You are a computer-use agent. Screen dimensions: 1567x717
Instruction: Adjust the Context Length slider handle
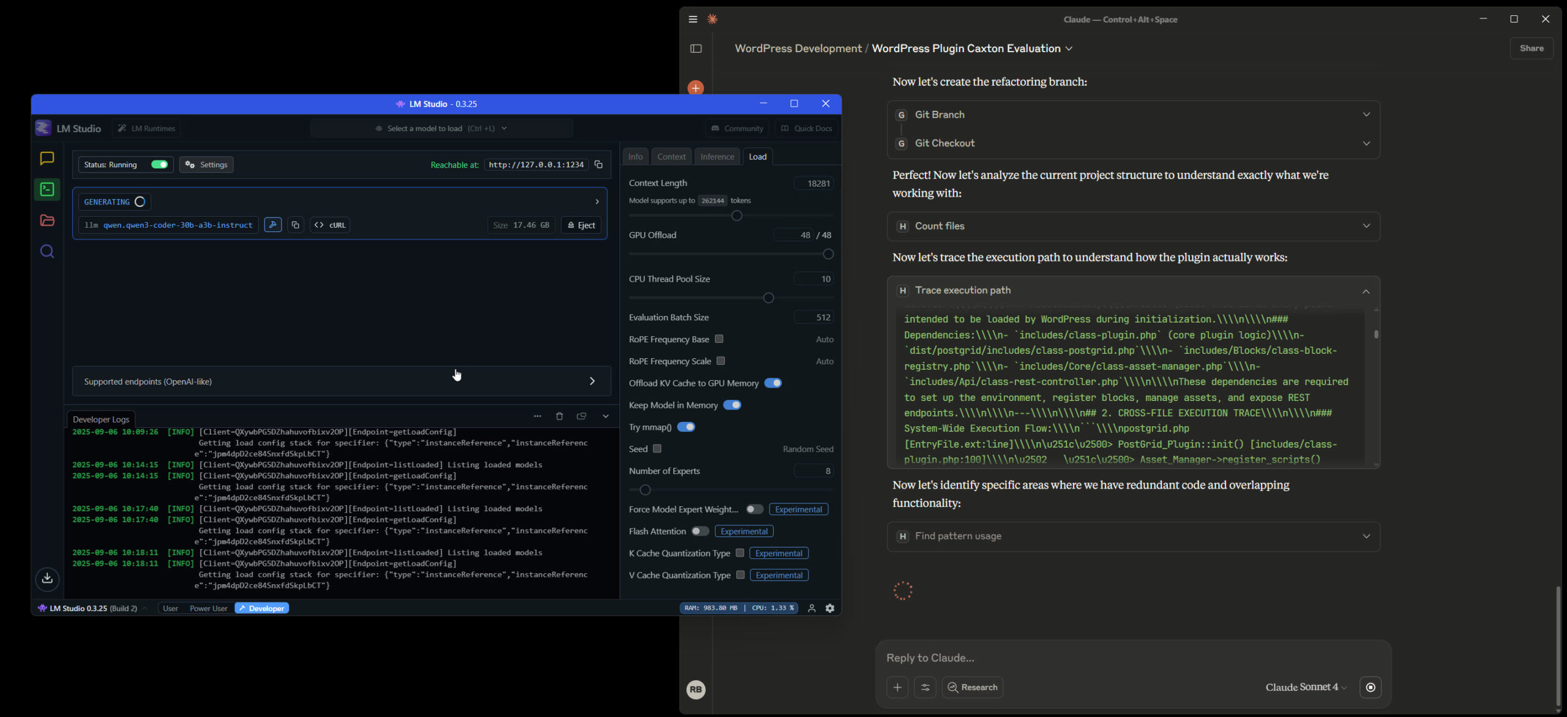tap(737, 216)
